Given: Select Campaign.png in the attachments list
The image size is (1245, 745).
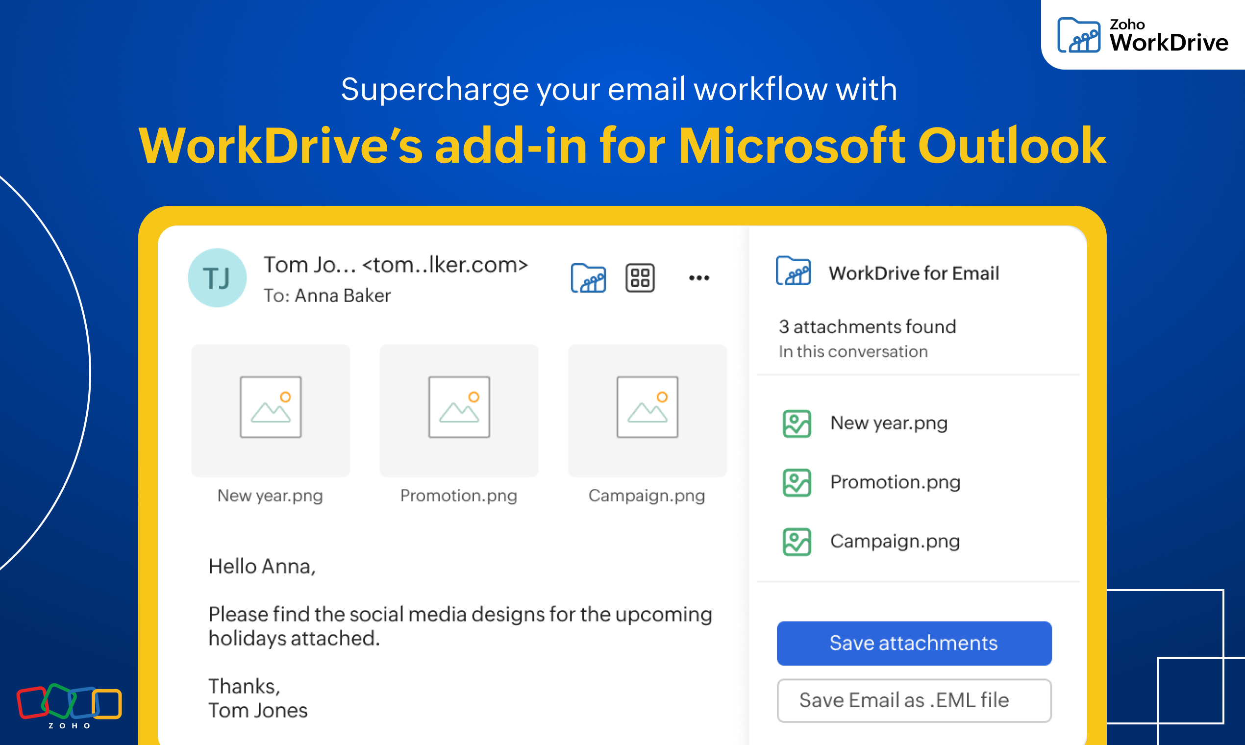Looking at the screenshot, I should point(895,542).
